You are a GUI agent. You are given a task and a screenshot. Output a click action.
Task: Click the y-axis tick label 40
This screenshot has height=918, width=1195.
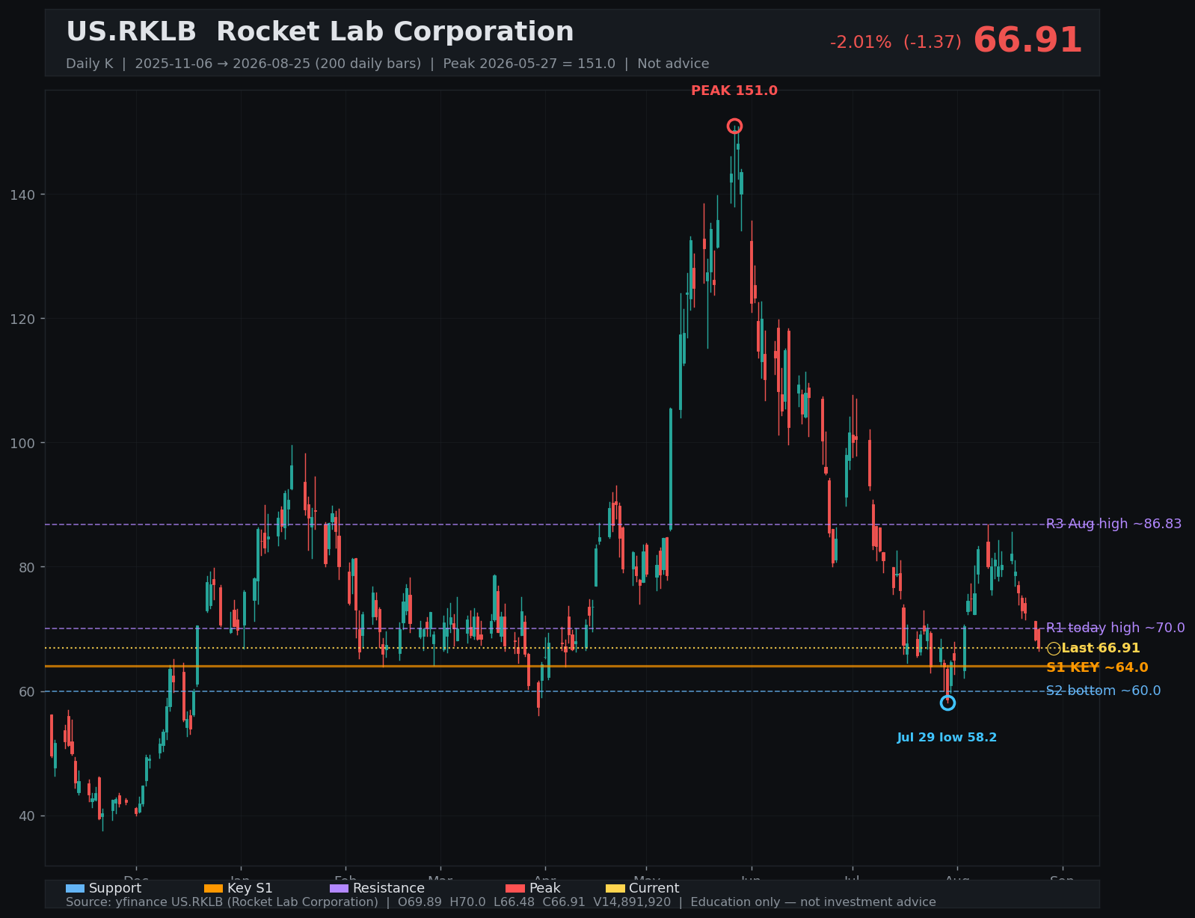tap(27, 816)
